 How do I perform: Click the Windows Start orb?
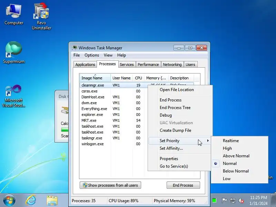click(9, 200)
